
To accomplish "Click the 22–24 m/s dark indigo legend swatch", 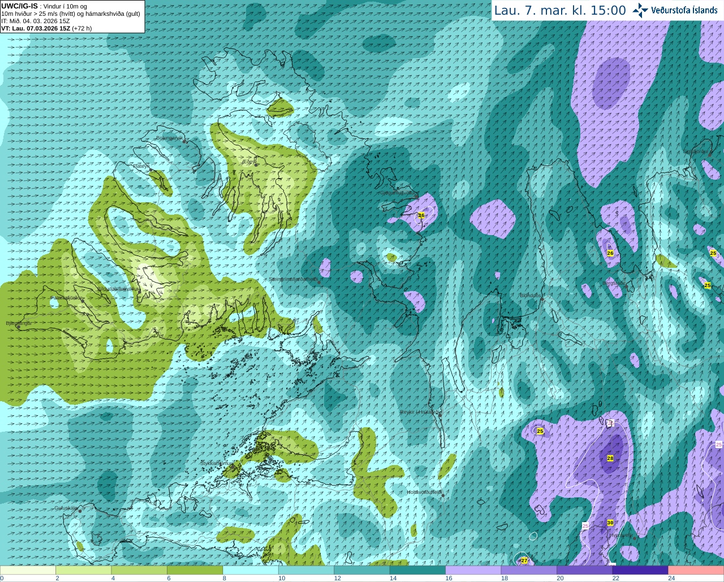I will (640, 570).
